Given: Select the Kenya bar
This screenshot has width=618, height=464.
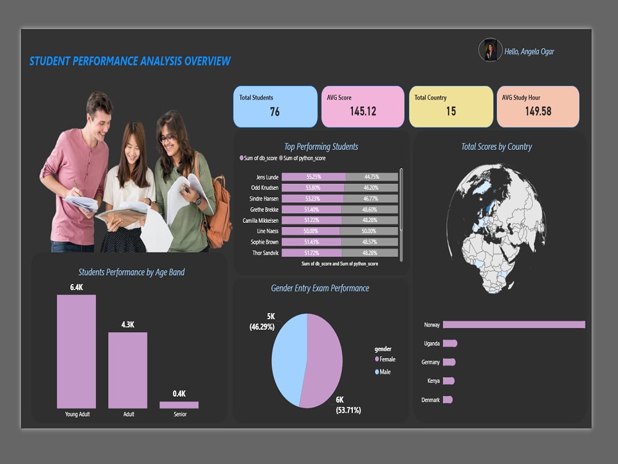Looking at the screenshot, I should pyautogui.click(x=449, y=380).
